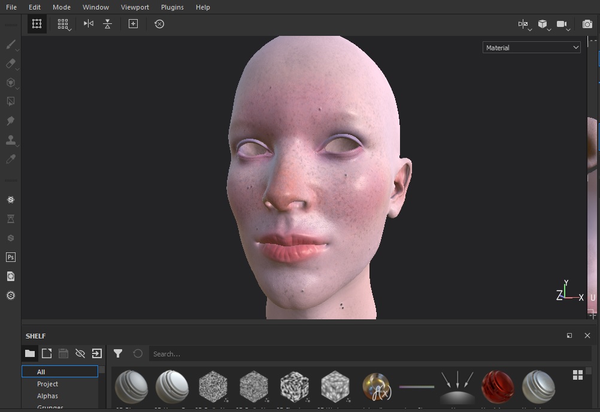Take a viewport screenshot with camera icon
This screenshot has height=412, width=600.
tap(587, 24)
